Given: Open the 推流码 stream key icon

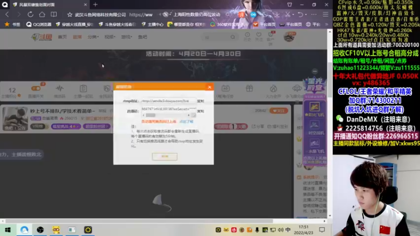Looking at the screenshot, I should [x=59, y=91].
